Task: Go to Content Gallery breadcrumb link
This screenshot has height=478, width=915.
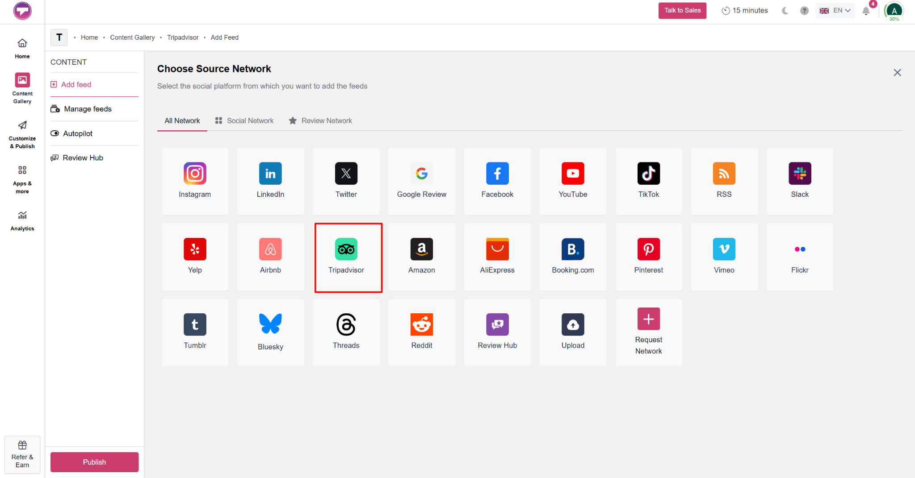Action: 132,37
